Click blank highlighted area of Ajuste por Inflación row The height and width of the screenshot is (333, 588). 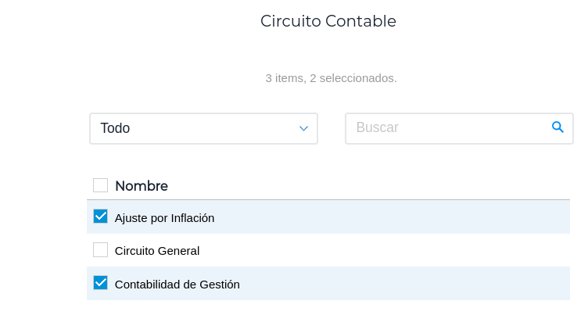tap(391, 217)
